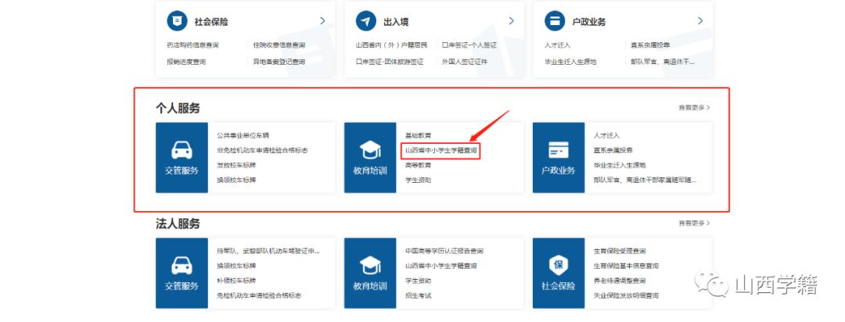845x322 pixels.
Task: Open 学生资助 under 法人服务
Action: 418,281
